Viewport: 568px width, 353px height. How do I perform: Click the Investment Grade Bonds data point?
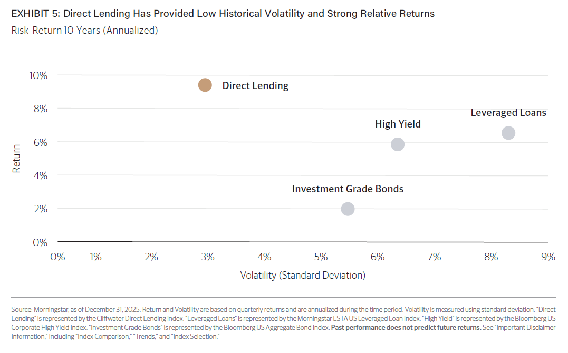(348, 209)
